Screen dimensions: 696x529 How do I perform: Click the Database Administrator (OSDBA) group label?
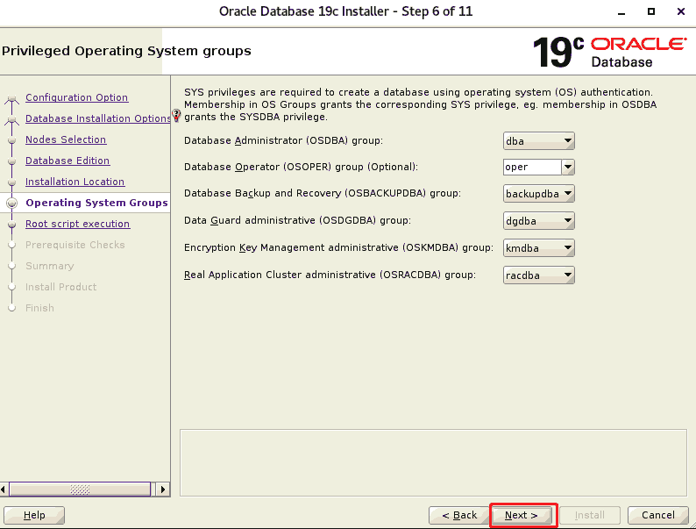tap(283, 140)
